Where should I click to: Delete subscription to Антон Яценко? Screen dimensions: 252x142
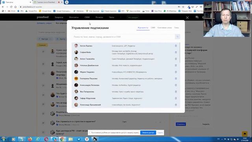pos(176,46)
